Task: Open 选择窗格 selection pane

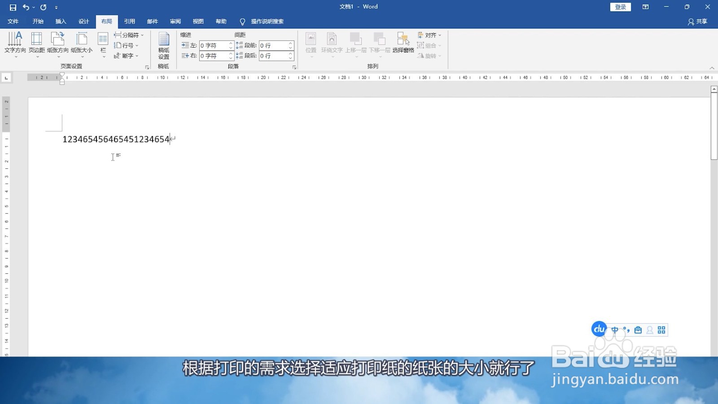Action: [x=403, y=43]
